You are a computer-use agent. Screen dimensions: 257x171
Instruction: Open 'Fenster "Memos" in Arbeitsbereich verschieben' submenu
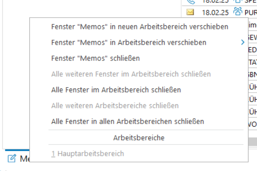pyautogui.click(x=128, y=42)
